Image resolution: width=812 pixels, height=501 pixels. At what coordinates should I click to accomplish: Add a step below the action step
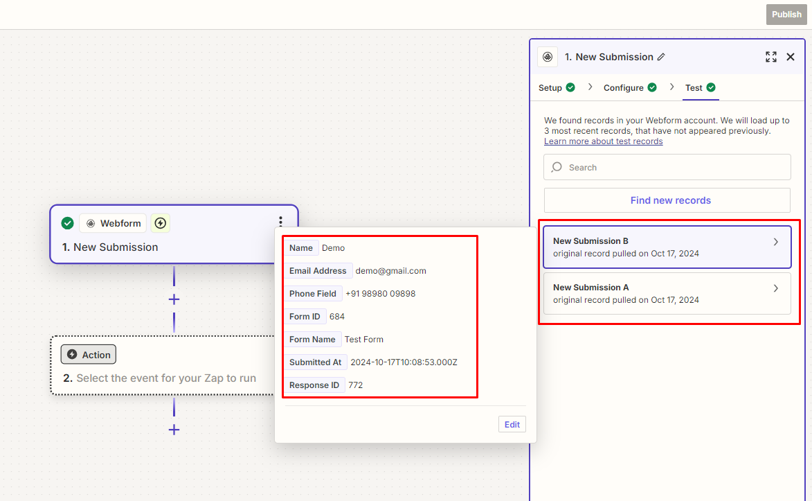tap(174, 430)
